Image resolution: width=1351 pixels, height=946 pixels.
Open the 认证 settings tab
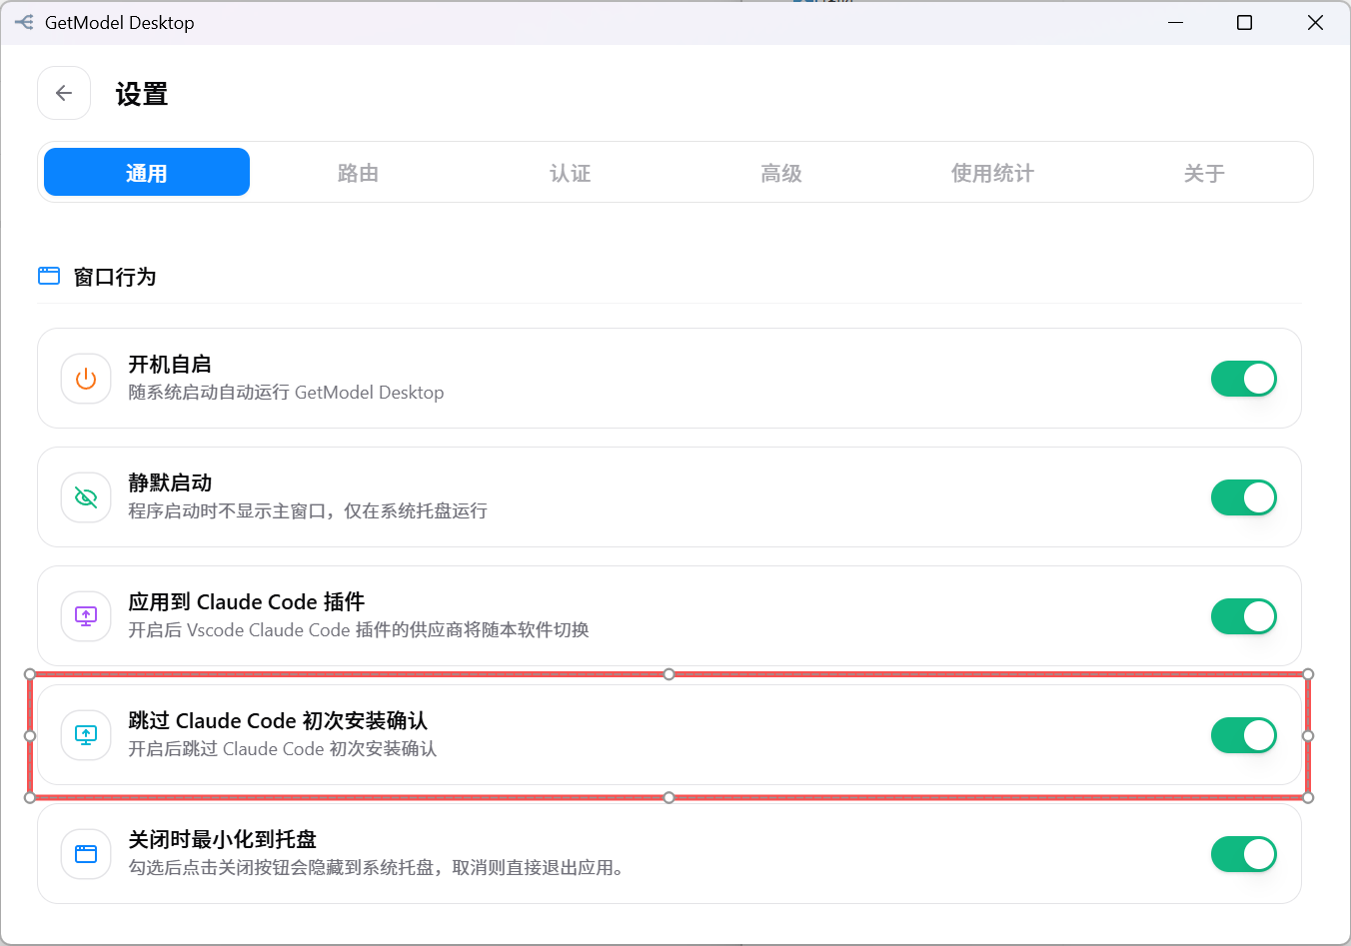[x=570, y=173]
